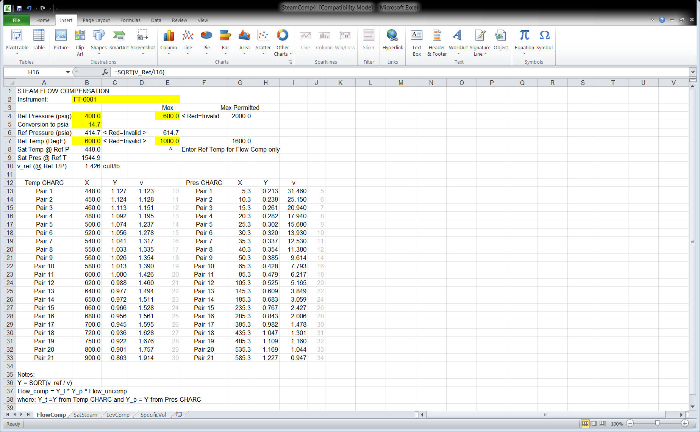Insert a PivotTable
This screenshot has width=700, height=432.
point(17,42)
